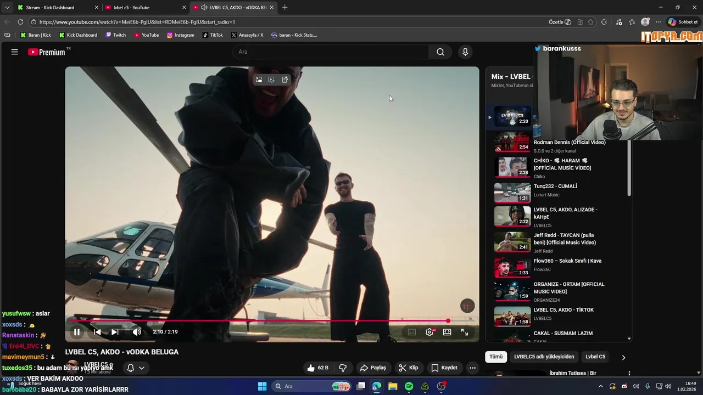Open File Explorer from the taskbar

click(393, 386)
